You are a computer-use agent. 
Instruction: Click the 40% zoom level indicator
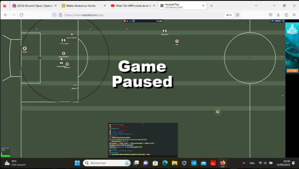(229, 15)
